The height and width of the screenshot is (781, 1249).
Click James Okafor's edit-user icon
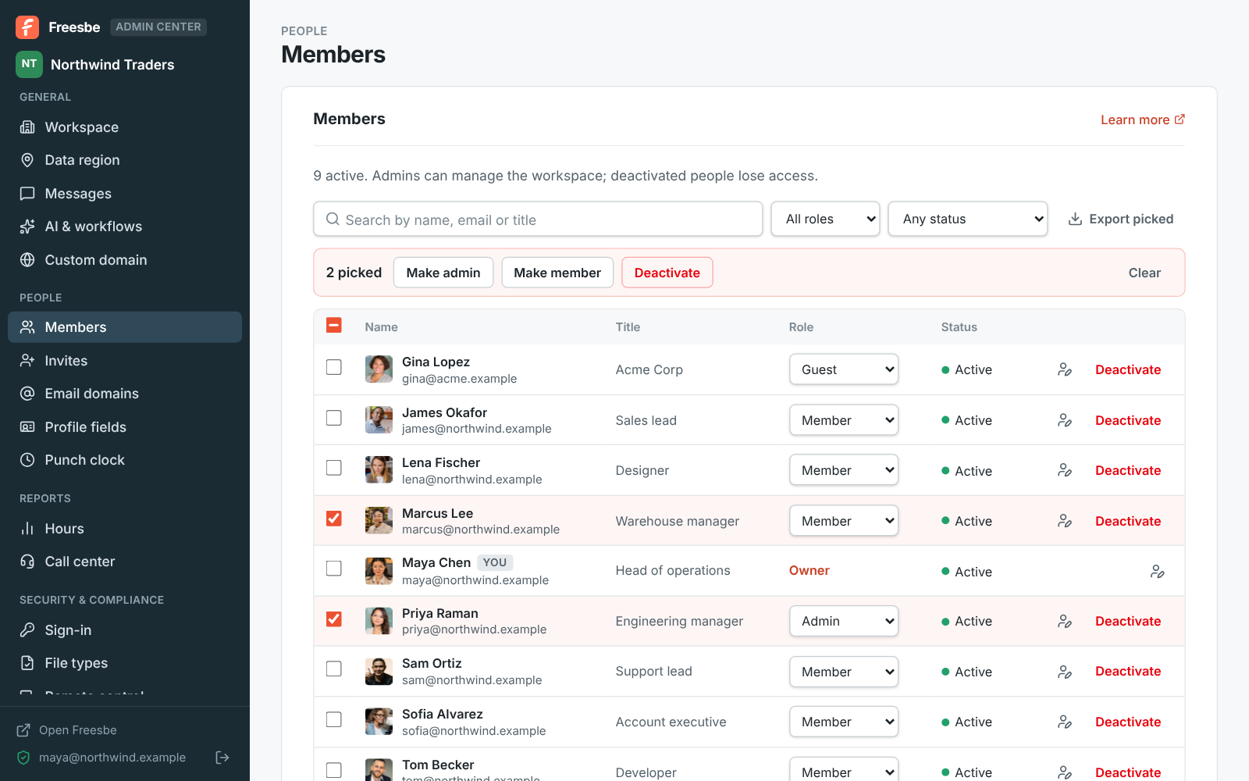(x=1065, y=420)
